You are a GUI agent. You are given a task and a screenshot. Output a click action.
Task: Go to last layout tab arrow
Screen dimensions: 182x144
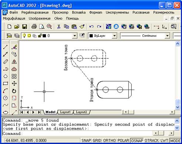pyautogui.click(x=39, y=112)
